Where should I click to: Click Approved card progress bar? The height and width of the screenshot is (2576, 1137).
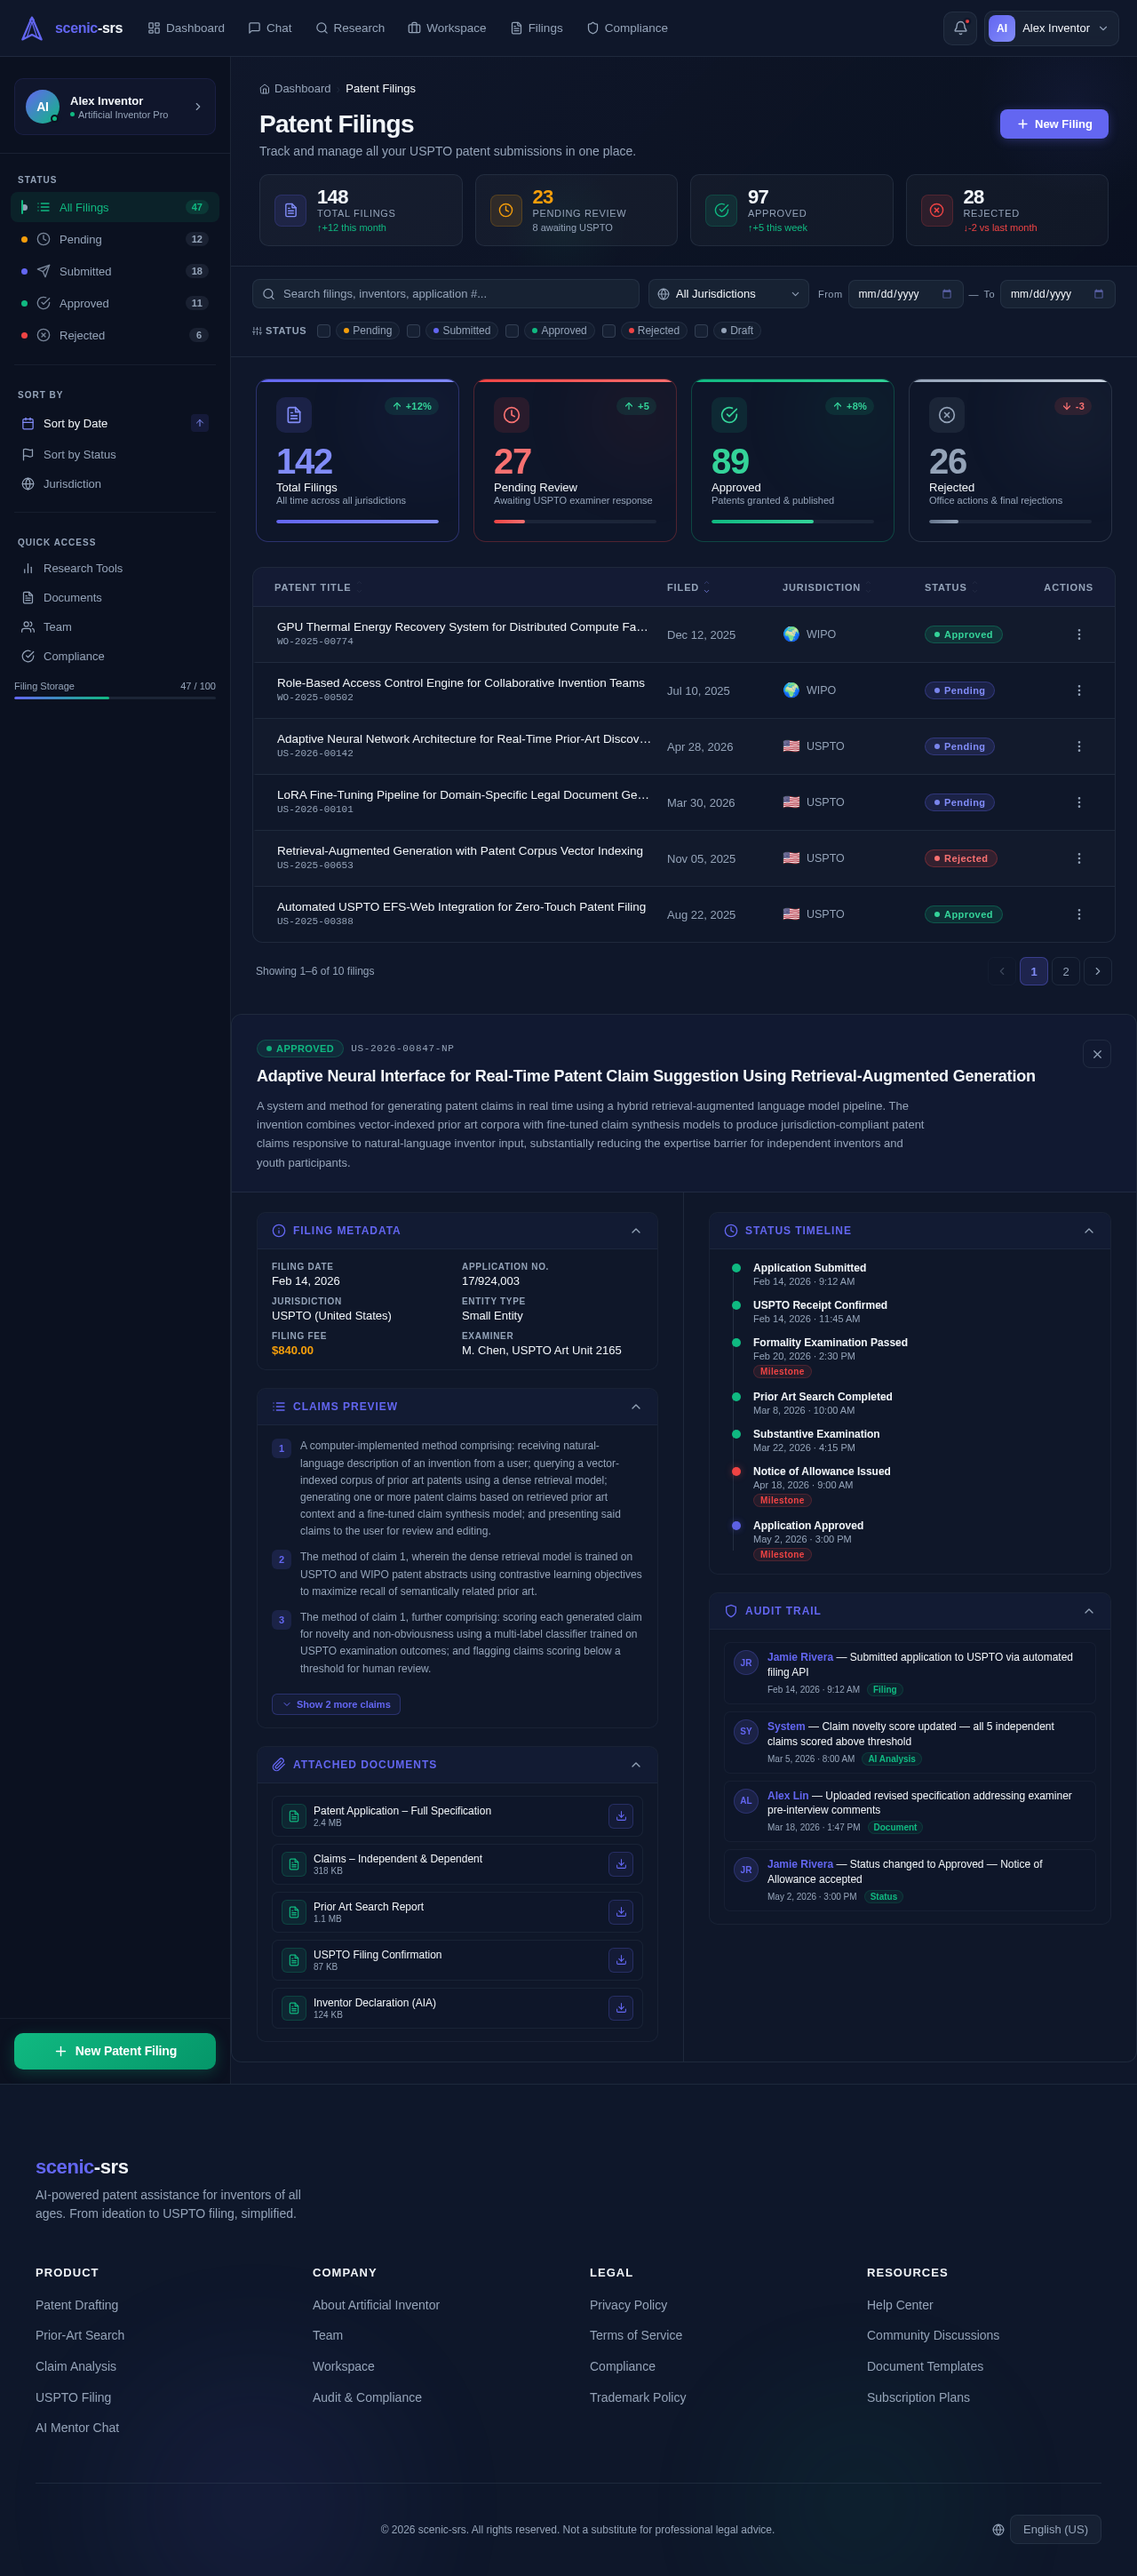[792, 521]
